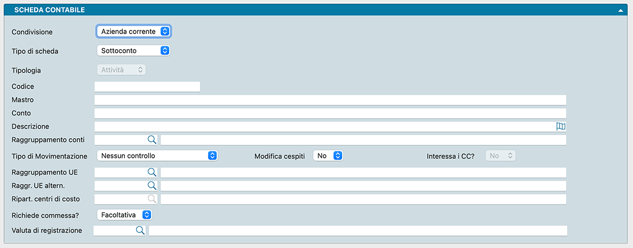Screen dimensions: 633x248
Task: Click the Valuta di registrazione search icon
Action: (140, 230)
